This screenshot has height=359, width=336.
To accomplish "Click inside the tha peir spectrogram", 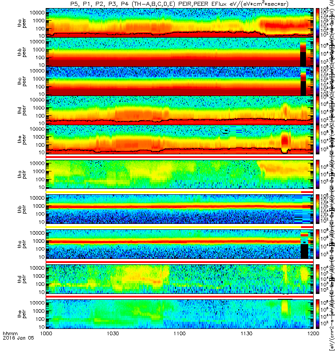I will click(x=180, y=174).
